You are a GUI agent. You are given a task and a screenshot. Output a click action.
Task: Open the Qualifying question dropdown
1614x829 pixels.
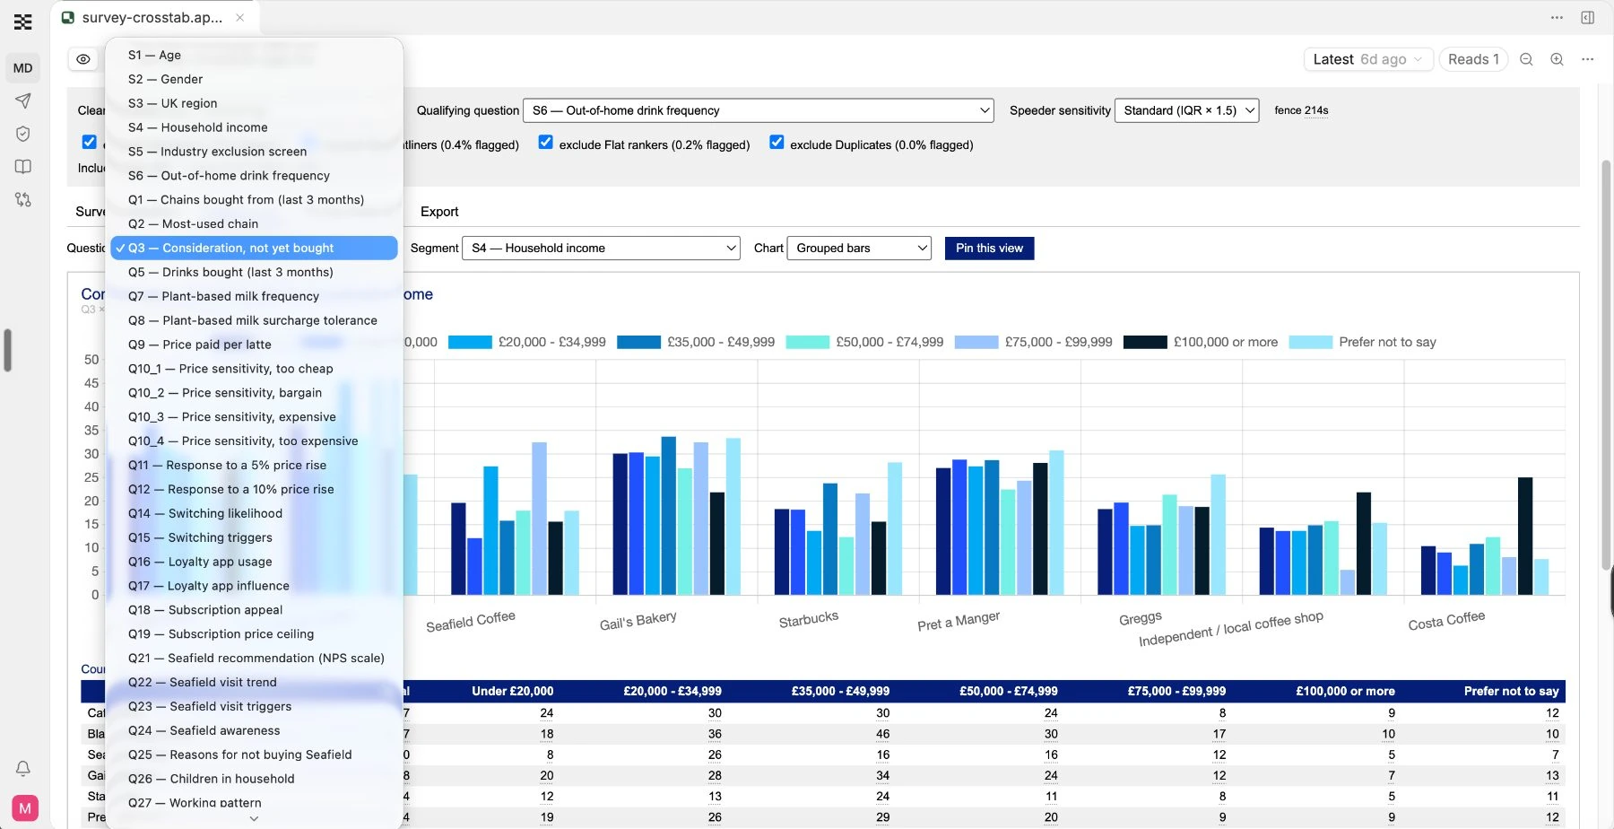pos(759,110)
